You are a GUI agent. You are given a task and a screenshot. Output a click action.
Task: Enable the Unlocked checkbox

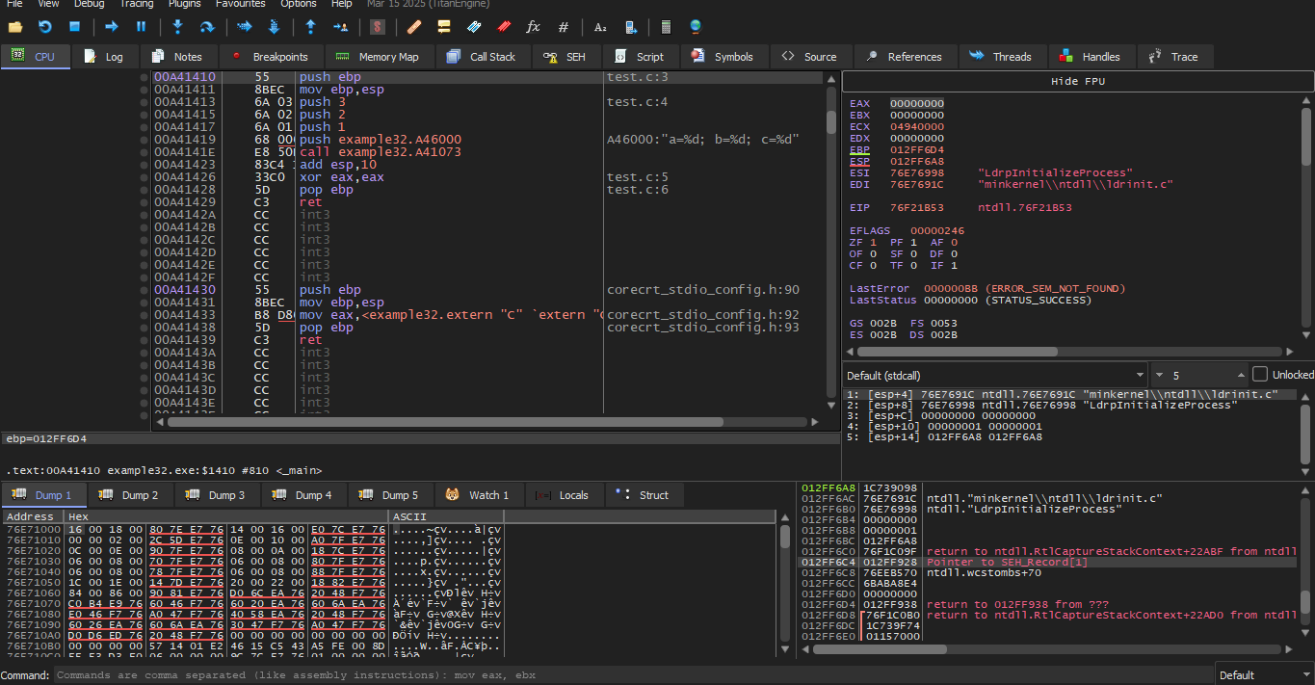1260,374
